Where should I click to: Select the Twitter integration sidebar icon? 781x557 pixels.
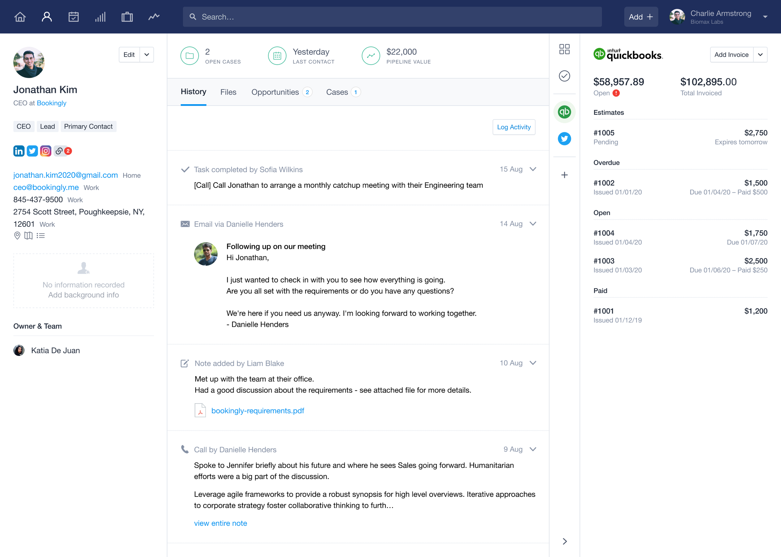point(564,138)
